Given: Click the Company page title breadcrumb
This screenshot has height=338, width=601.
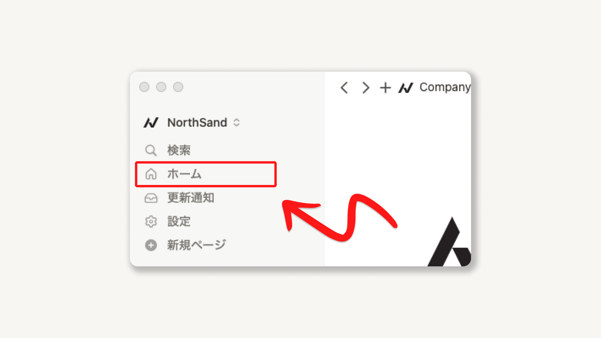Looking at the screenshot, I should coord(445,87).
